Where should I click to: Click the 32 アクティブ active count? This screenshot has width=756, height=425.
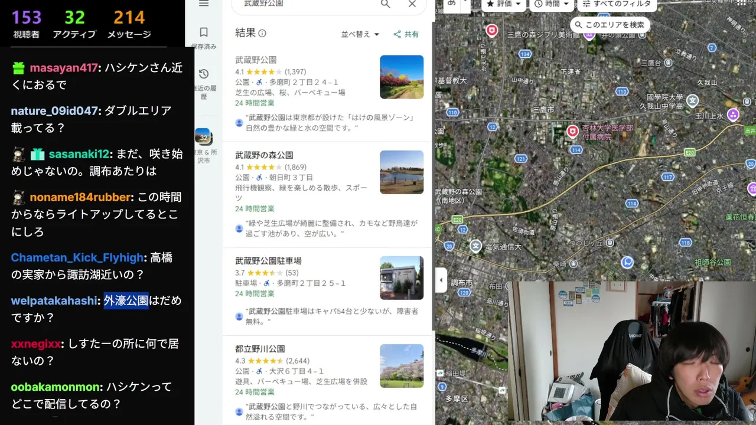[x=74, y=24]
